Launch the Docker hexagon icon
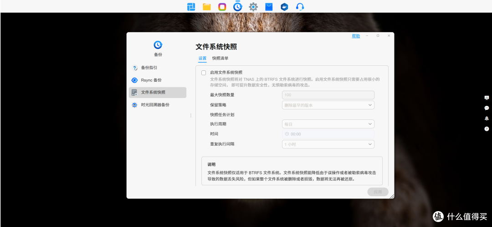The width and height of the screenshot is (492, 227). tap(285, 6)
